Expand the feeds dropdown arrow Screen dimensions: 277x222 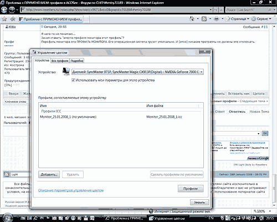click(210, 19)
